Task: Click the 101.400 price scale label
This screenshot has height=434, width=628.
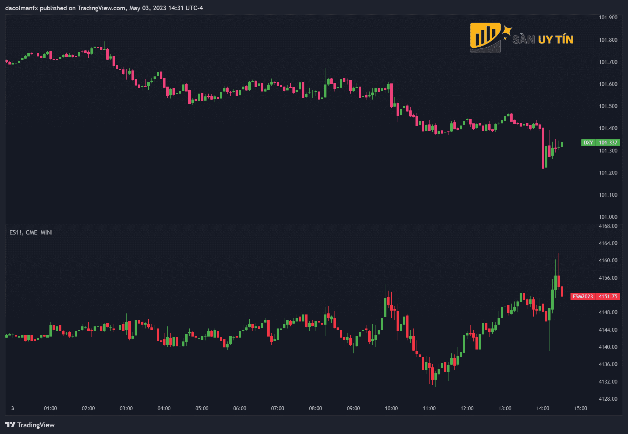Action: [x=608, y=128]
